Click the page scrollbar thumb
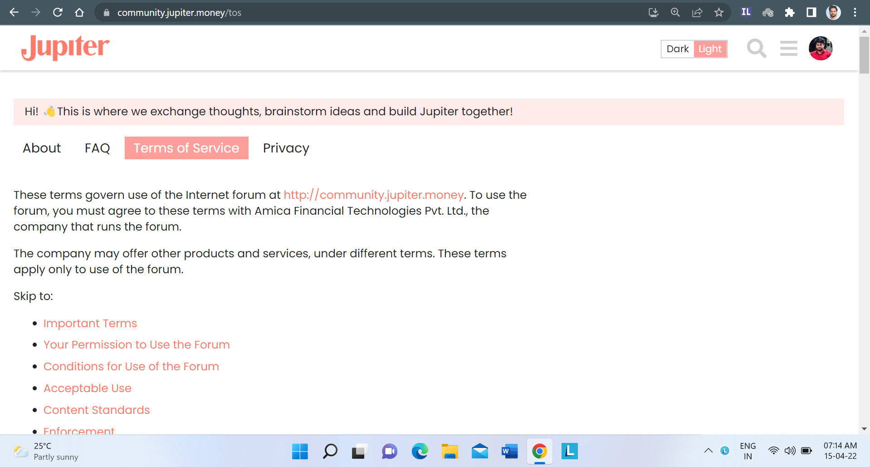870x467 pixels. tap(864, 54)
